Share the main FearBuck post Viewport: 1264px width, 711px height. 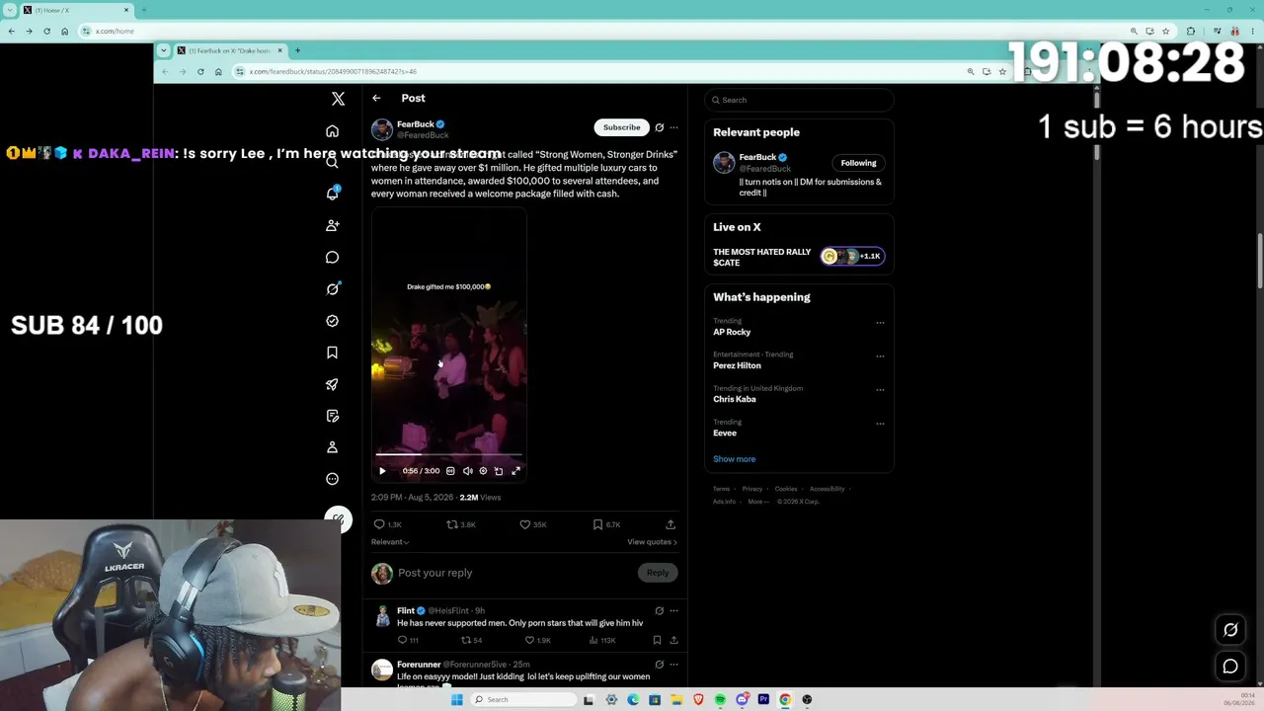pyautogui.click(x=671, y=524)
